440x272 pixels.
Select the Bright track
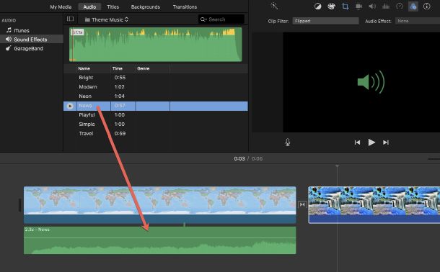[86, 78]
